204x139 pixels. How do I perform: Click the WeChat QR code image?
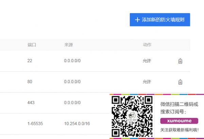click(132, 116)
